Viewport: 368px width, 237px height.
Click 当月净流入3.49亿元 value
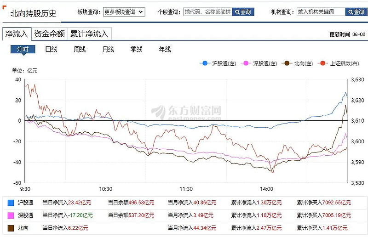(x=190, y=215)
